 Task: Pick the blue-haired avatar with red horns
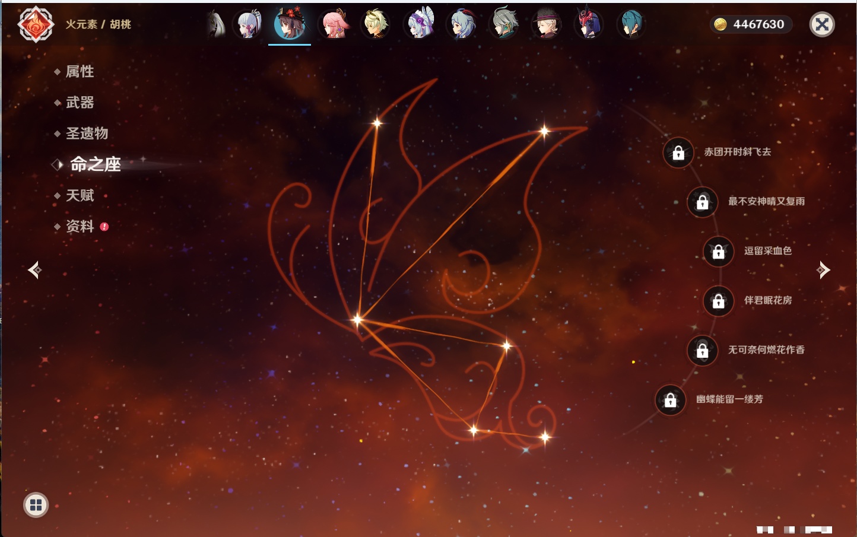pos(462,24)
